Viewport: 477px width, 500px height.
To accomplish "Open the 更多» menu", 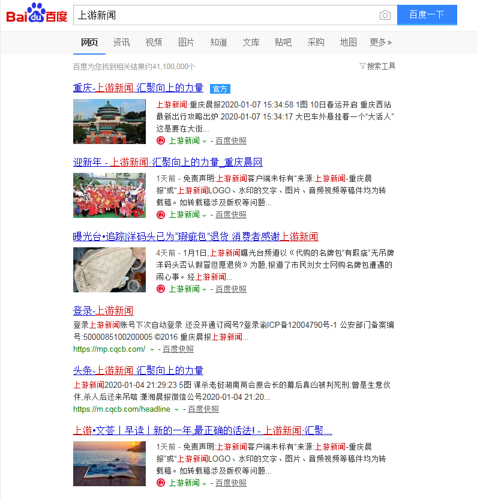I will [380, 42].
